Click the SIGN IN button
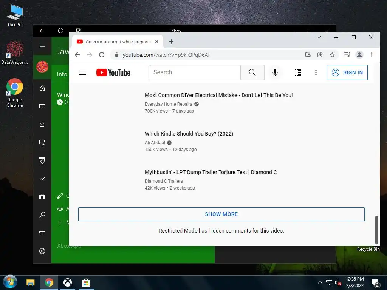Viewport: 387px width, 290px height. [x=347, y=72]
